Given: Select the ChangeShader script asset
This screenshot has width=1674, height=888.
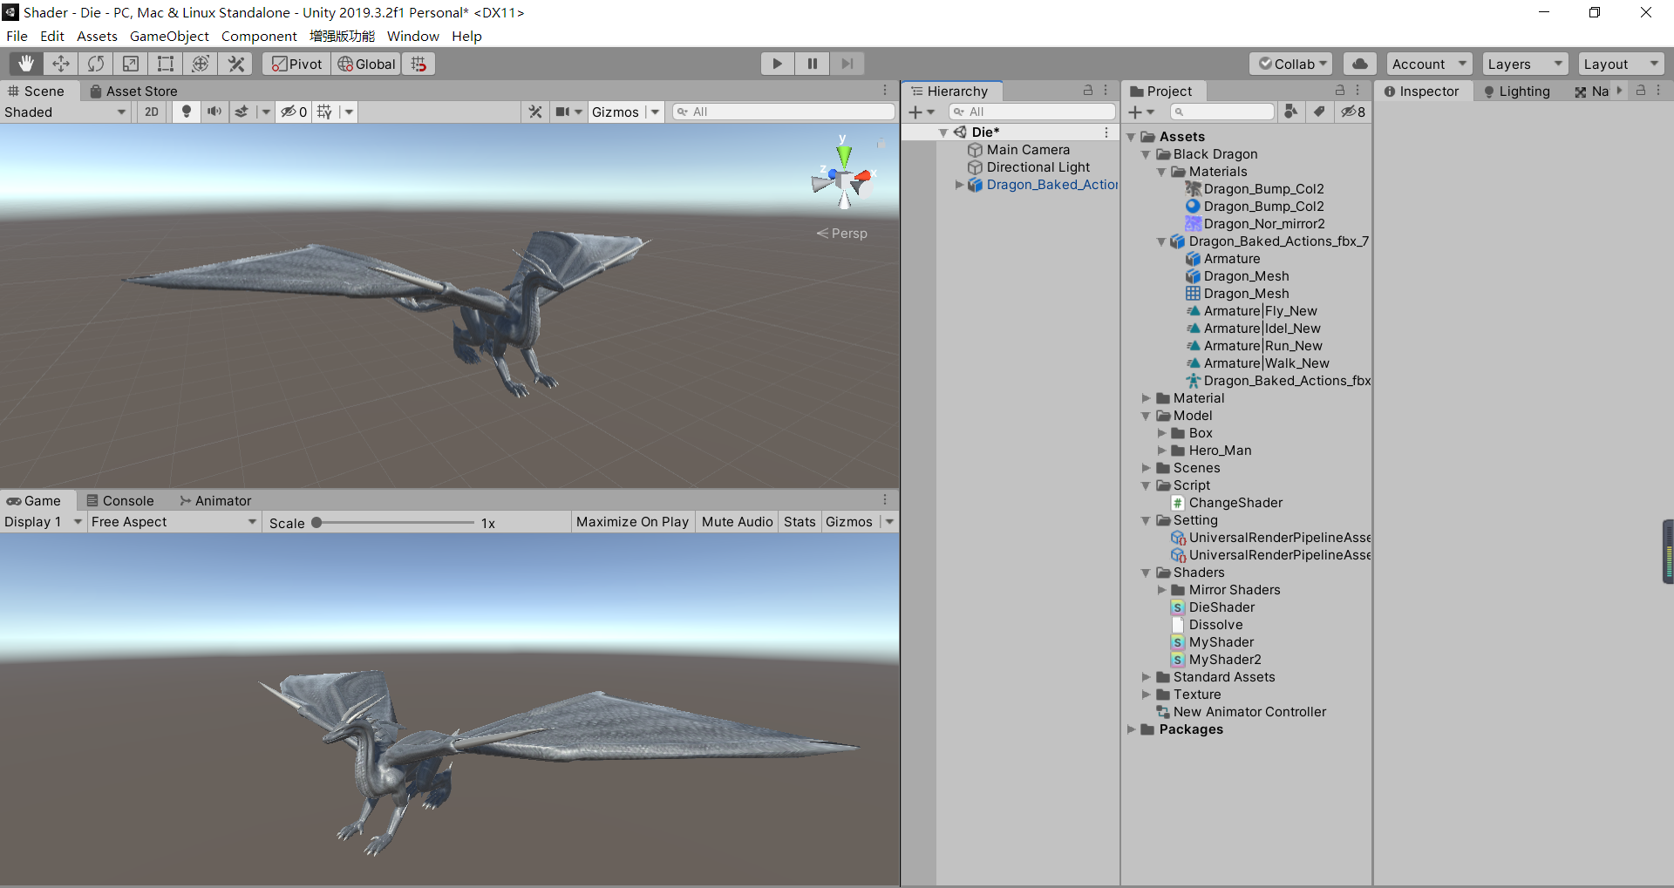Looking at the screenshot, I should 1235,502.
